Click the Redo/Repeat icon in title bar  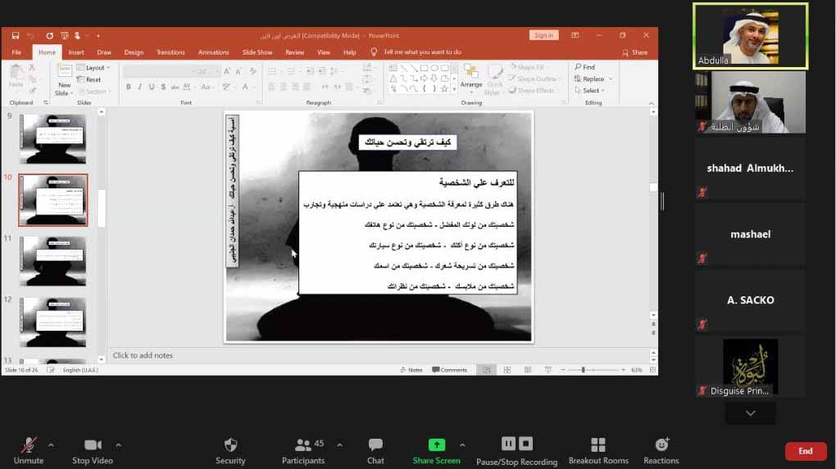point(49,36)
